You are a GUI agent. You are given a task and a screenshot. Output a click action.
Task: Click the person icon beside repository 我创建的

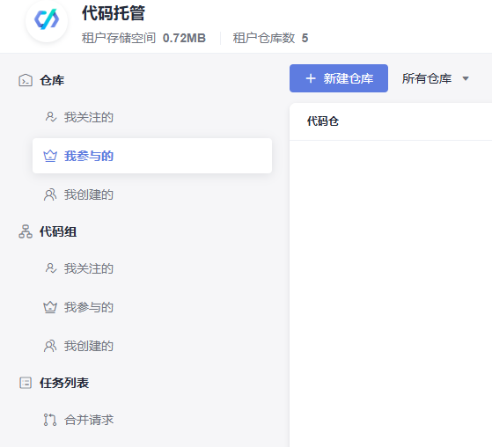[50, 194]
